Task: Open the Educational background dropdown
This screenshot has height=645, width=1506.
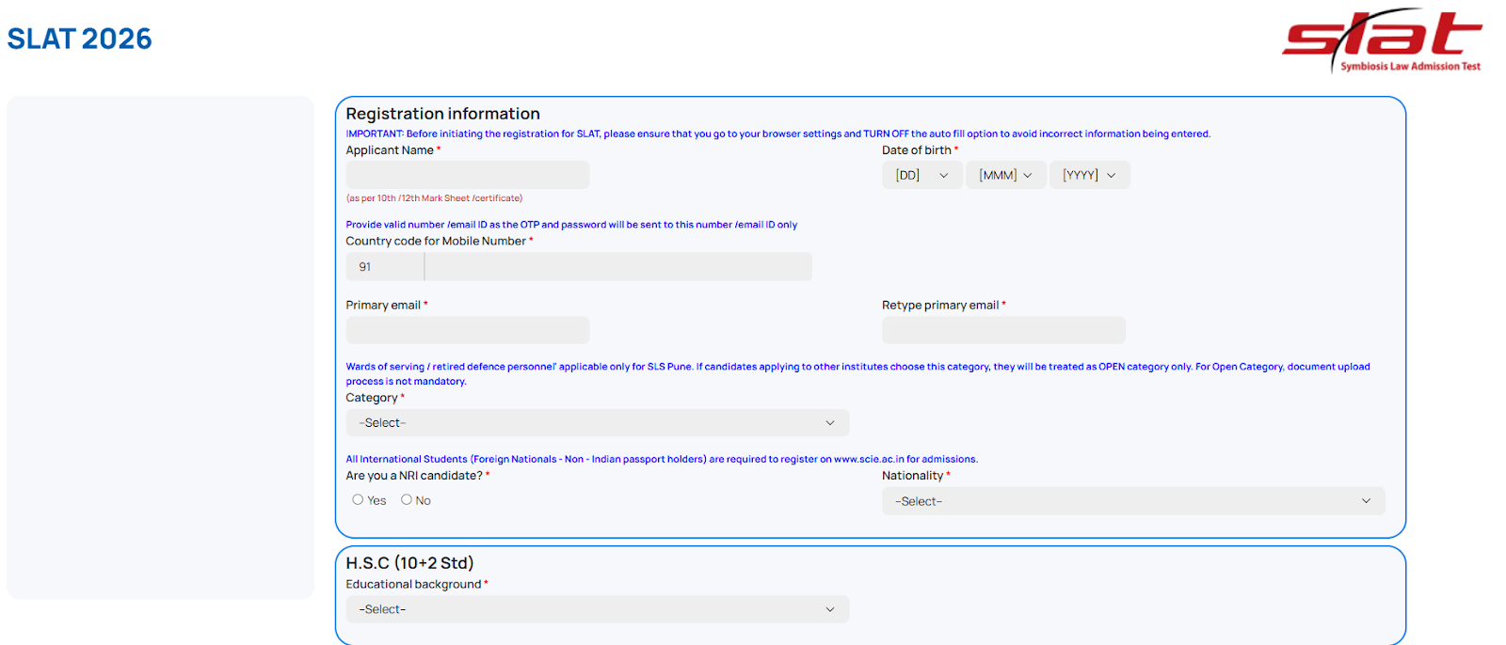Action: 597,609
